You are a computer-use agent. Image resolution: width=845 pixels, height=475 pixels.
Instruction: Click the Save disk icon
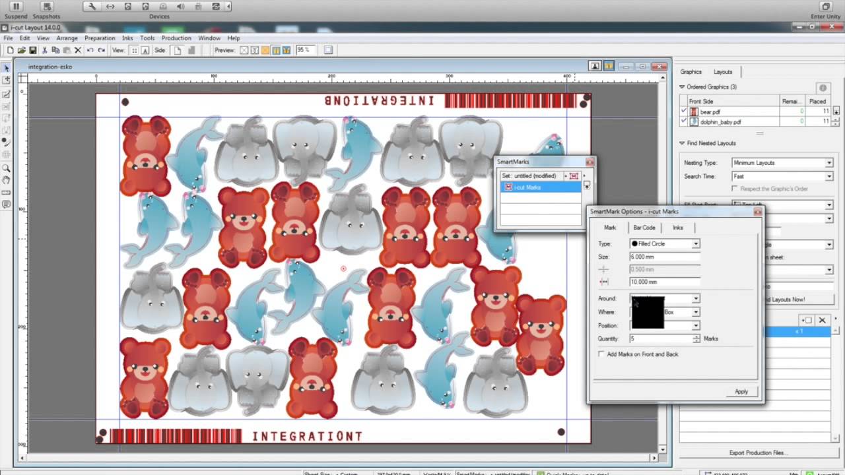tap(32, 50)
